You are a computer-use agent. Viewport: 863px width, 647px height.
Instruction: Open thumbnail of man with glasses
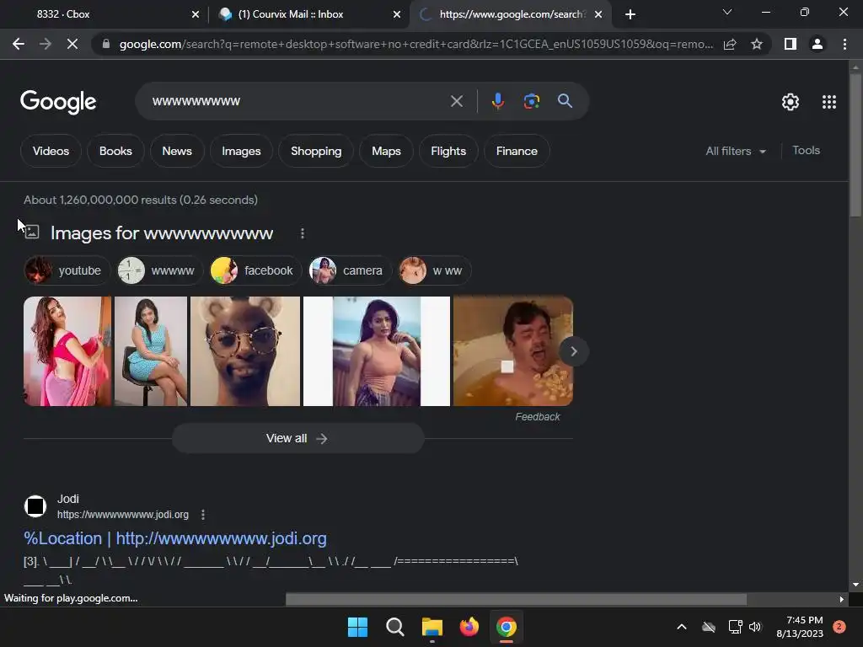tap(245, 351)
